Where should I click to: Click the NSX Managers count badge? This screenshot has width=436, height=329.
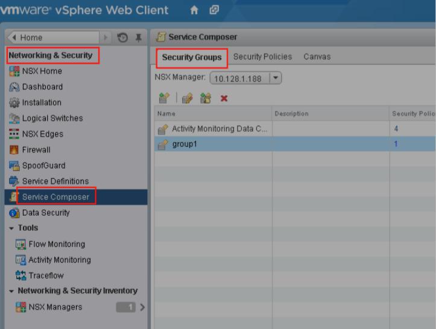[125, 307]
